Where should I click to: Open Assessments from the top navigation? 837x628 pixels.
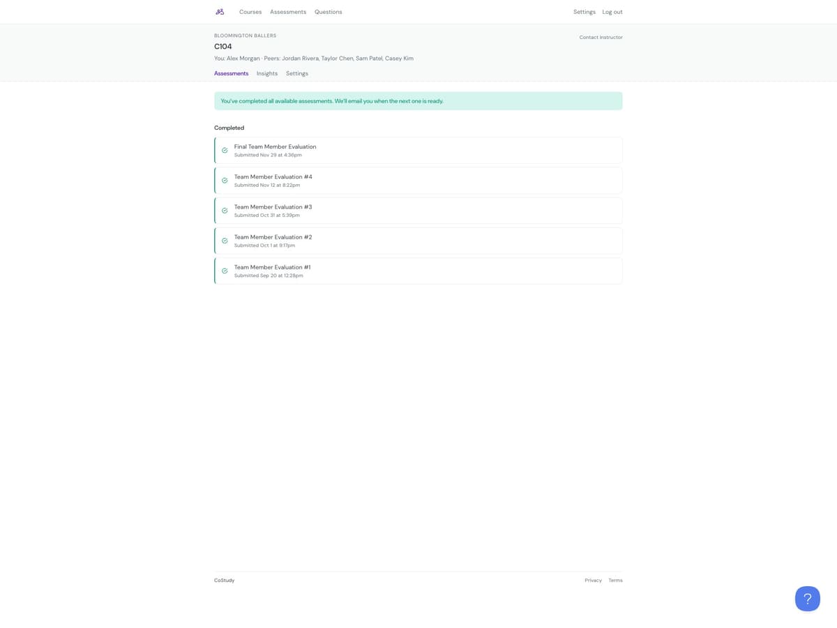tap(287, 11)
